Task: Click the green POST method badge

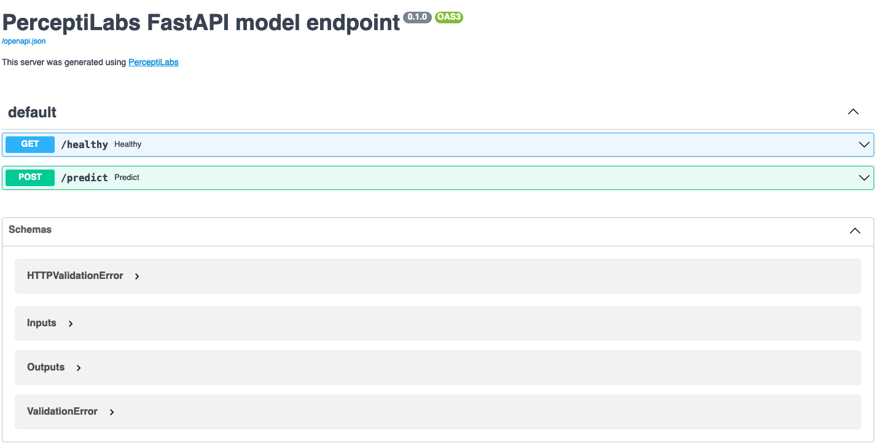Action: click(29, 178)
